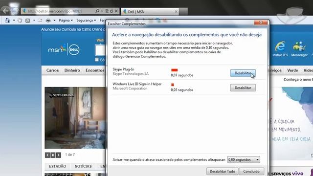Click Skype Technologies SA publisher text
Image resolution: width=313 pixels, height=176 pixels.
click(x=131, y=74)
